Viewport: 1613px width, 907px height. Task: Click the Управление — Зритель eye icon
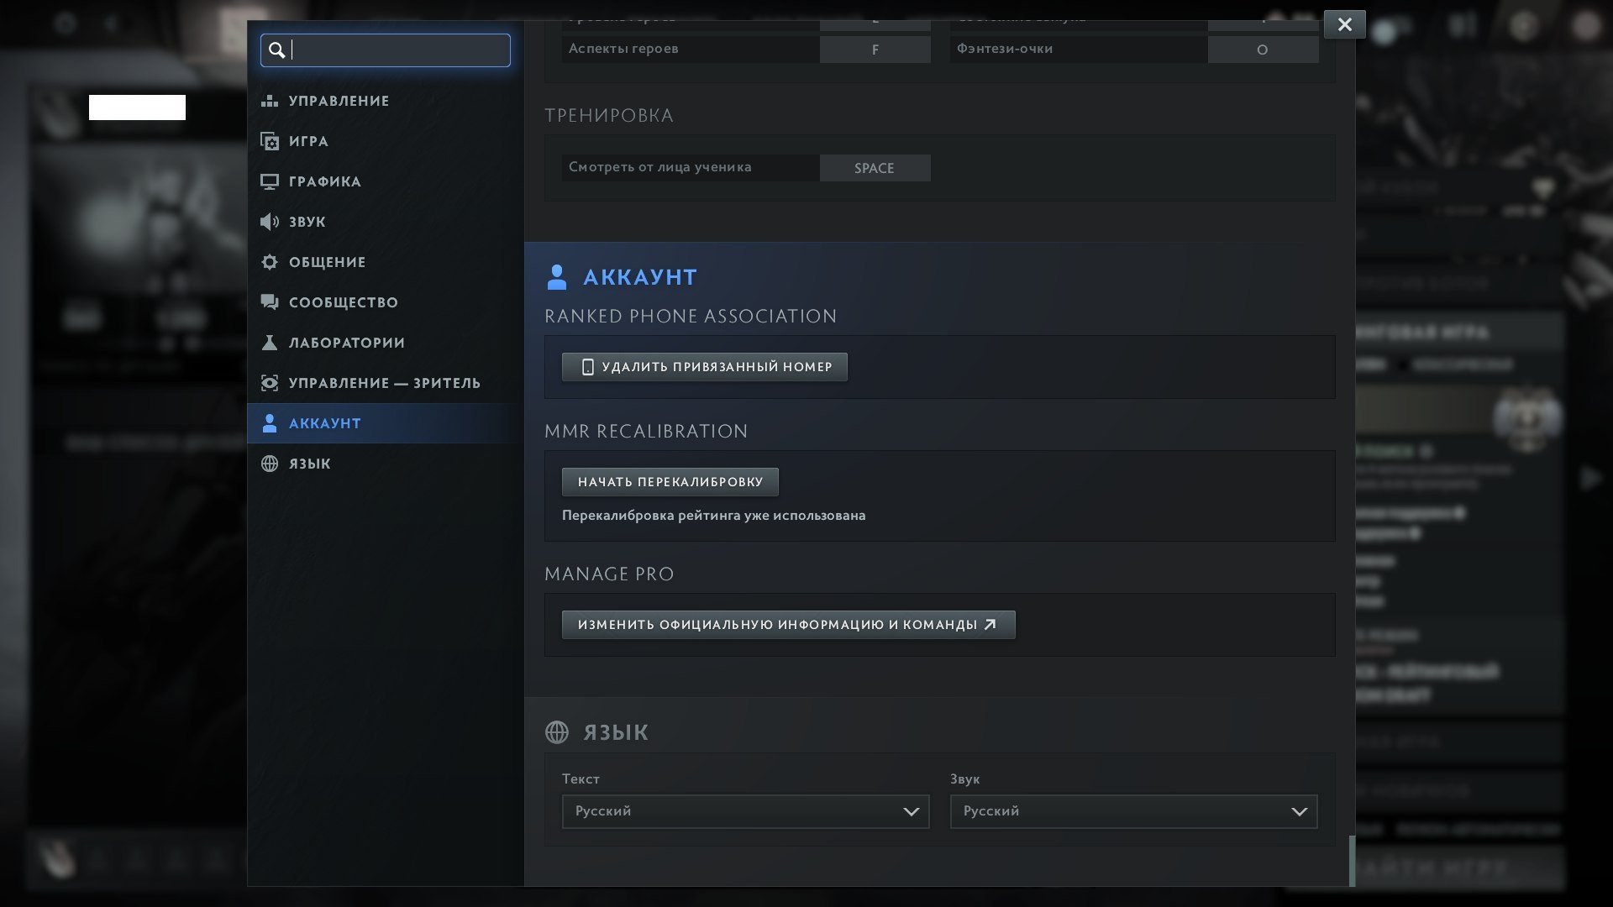[269, 383]
